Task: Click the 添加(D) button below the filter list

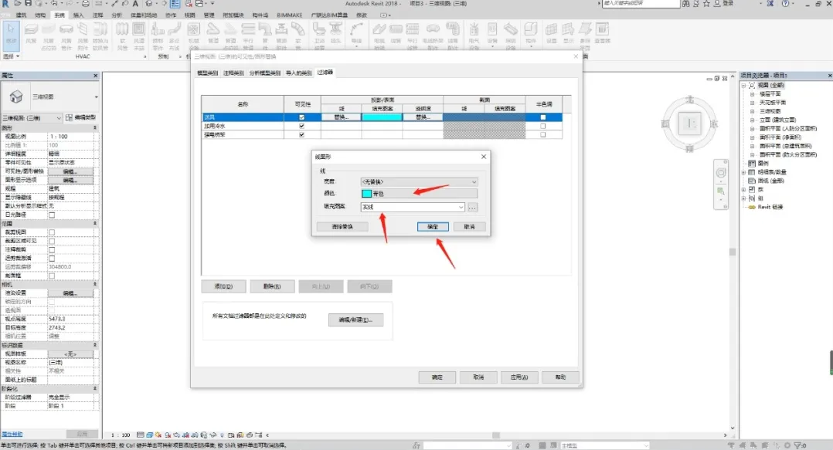Action: coord(223,286)
